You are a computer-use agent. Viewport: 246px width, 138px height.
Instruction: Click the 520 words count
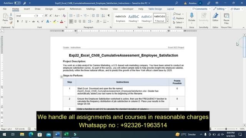pyautogui.click(x=20, y=129)
